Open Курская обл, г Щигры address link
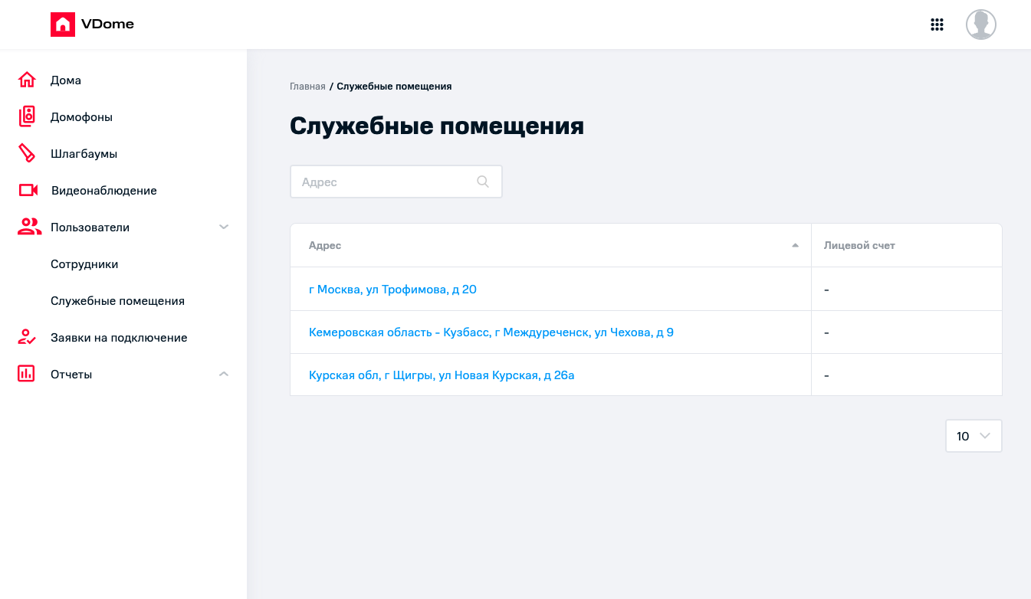This screenshot has height=599, width=1031. [442, 375]
